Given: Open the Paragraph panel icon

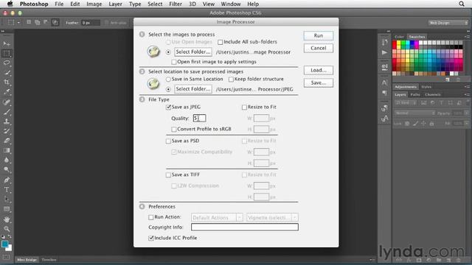Looking at the screenshot, I should coord(384,93).
